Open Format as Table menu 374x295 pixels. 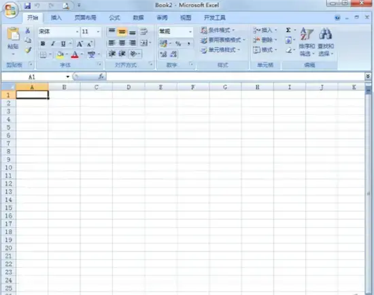(223, 40)
